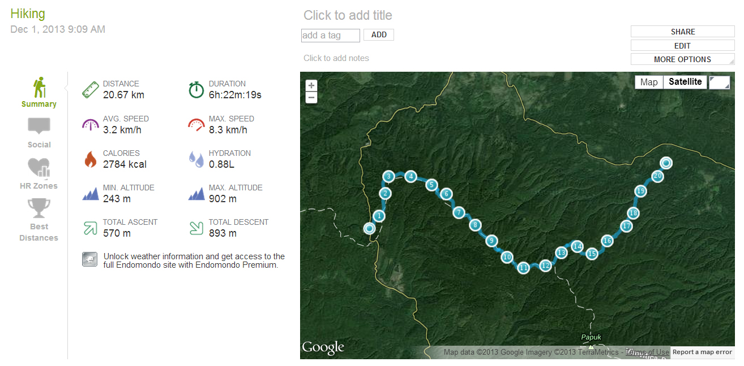Switch map to Satellite view
The height and width of the screenshot is (366, 744).
[x=685, y=82]
